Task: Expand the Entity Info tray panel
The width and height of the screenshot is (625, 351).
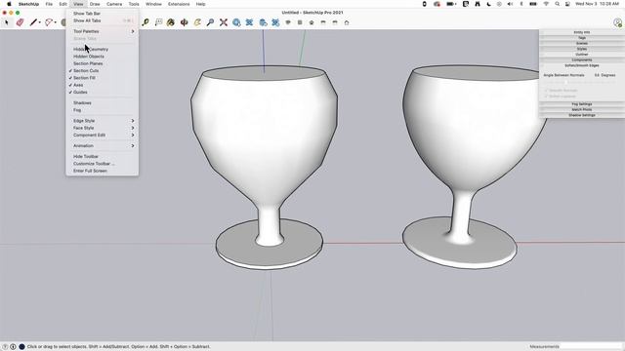Action: pyautogui.click(x=582, y=32)
